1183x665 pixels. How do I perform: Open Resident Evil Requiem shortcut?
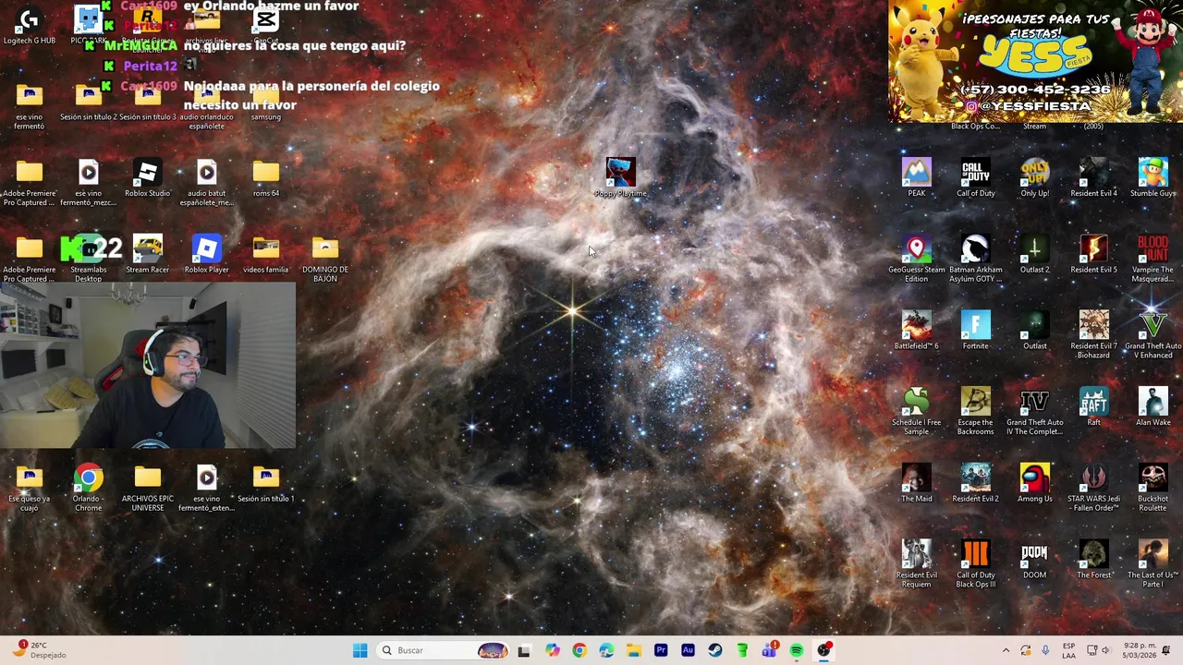click(x=916, y=565)
